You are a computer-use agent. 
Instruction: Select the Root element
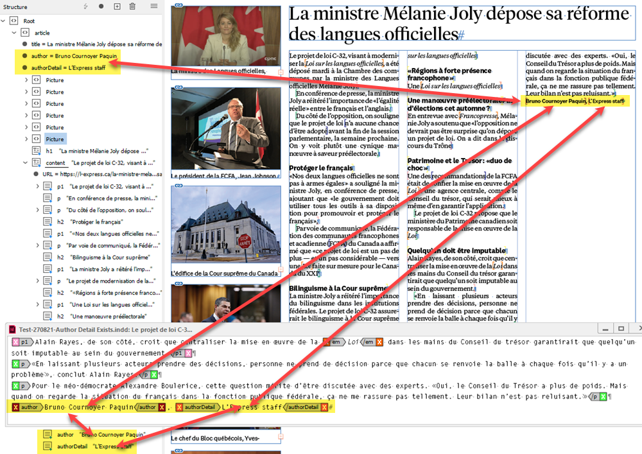[29, 21]
